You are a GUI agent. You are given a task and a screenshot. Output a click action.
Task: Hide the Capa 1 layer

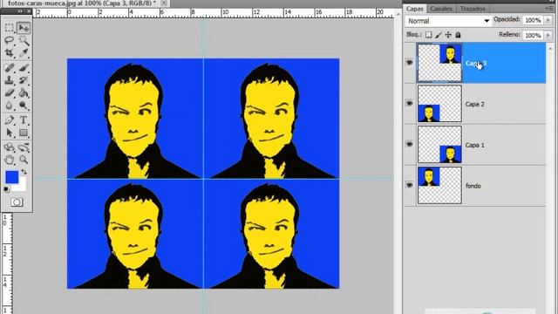(x=410, y=145)
